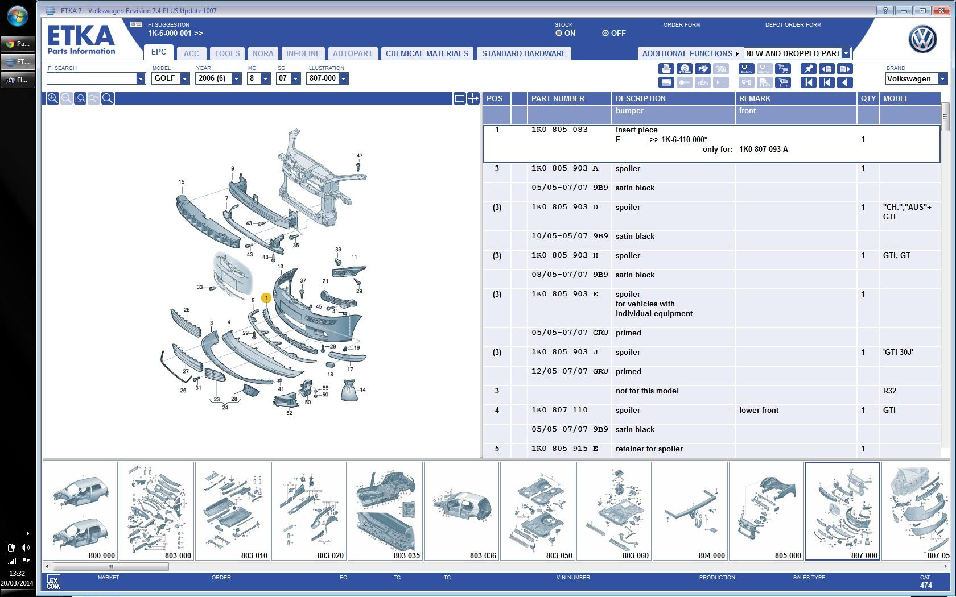Select thumbnail 805-000

coord(767,511)
